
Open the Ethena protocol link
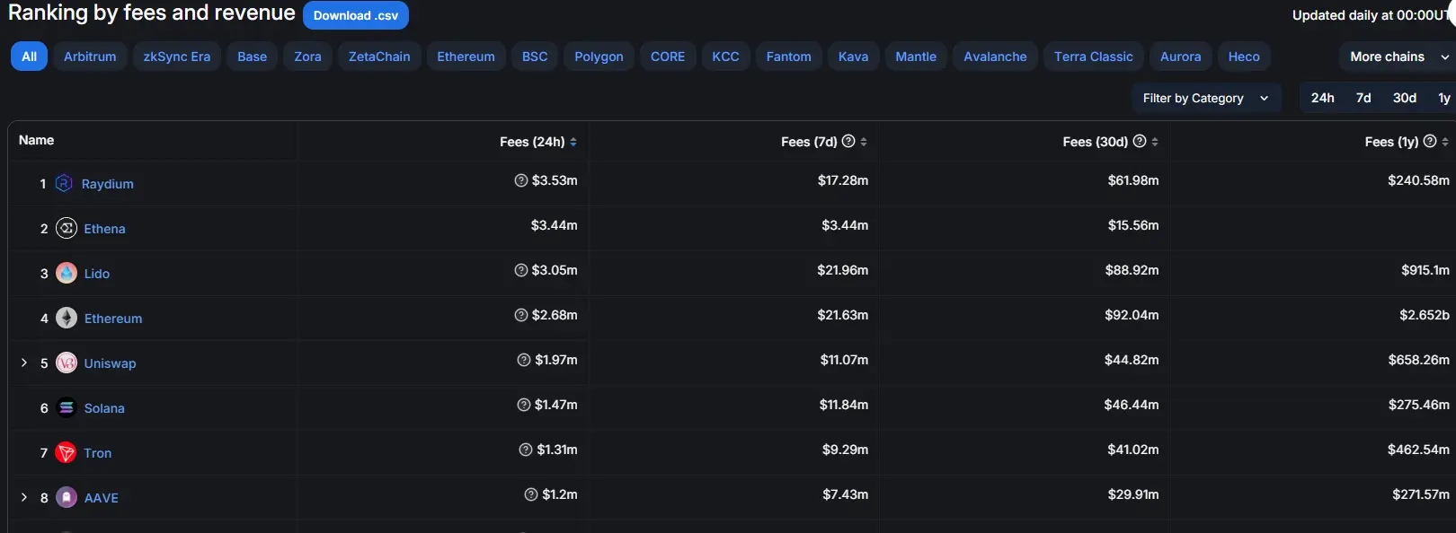point(105,229)
